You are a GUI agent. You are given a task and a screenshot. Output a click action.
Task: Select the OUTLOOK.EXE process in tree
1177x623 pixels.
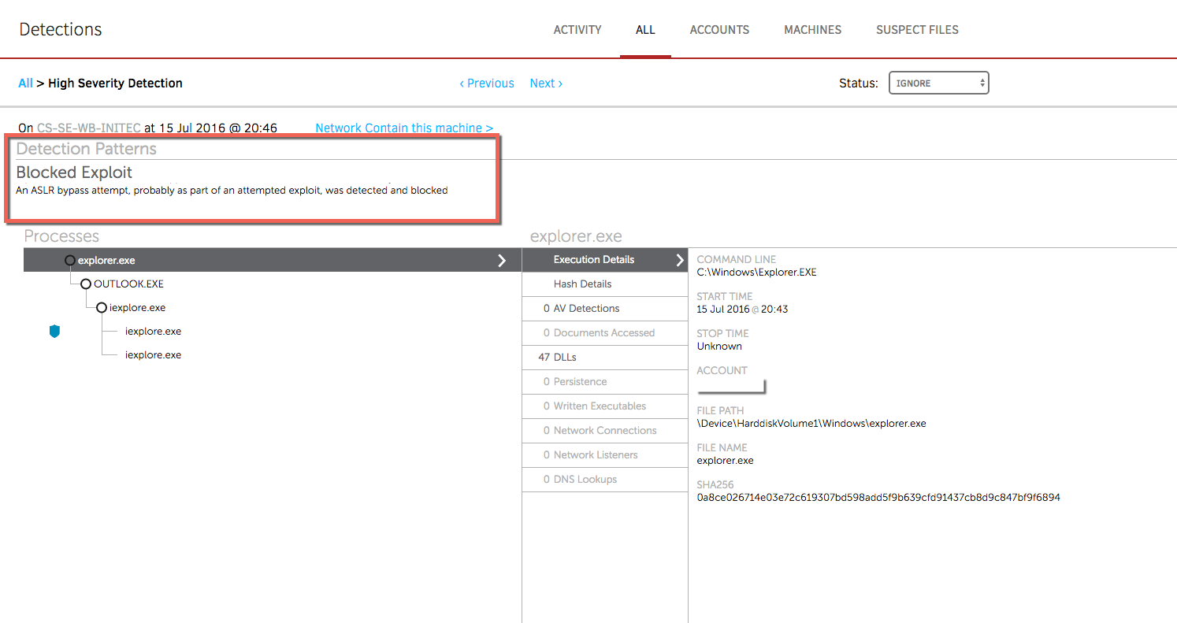click(x=128, y=284)
